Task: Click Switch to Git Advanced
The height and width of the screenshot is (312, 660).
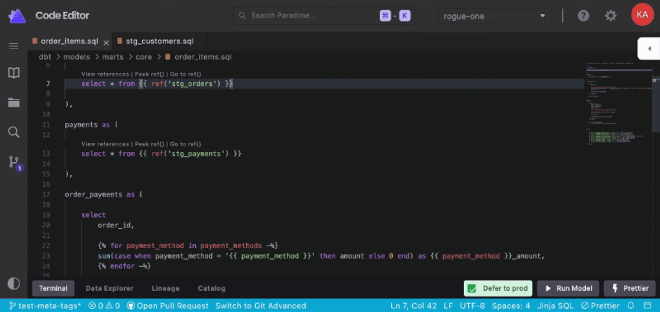Action: click(x=261, y=306)
